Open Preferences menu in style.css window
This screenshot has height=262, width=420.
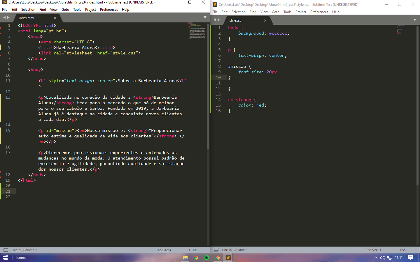(x=319, y=12)
